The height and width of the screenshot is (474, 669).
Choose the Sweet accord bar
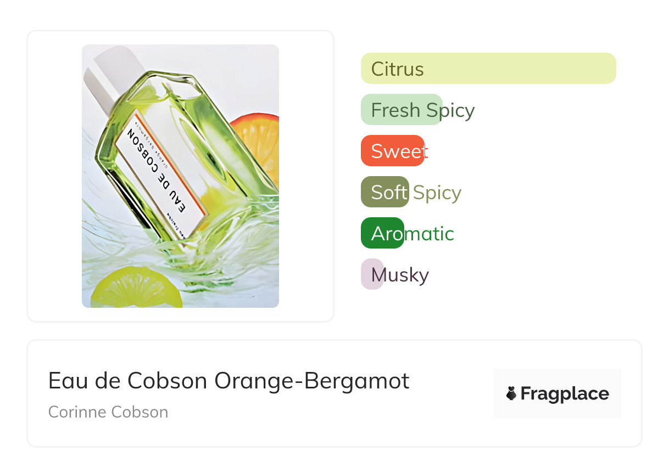[392, 151]
